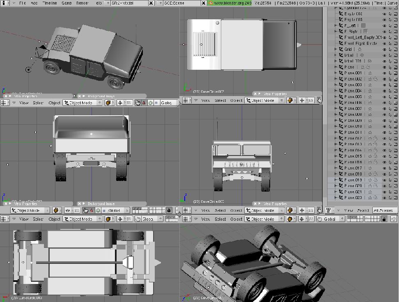Open the www.blender.org link
The image size is (399, 302).
(230, 3)
